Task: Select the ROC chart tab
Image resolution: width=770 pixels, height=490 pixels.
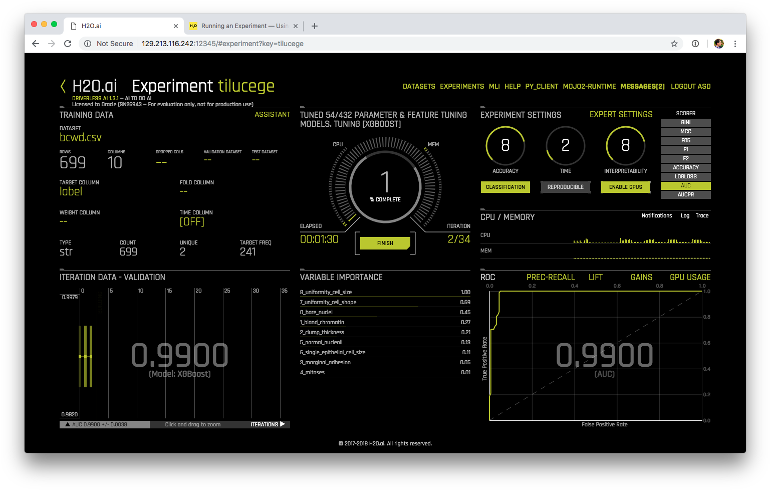Action: click(x=488, y=277)
